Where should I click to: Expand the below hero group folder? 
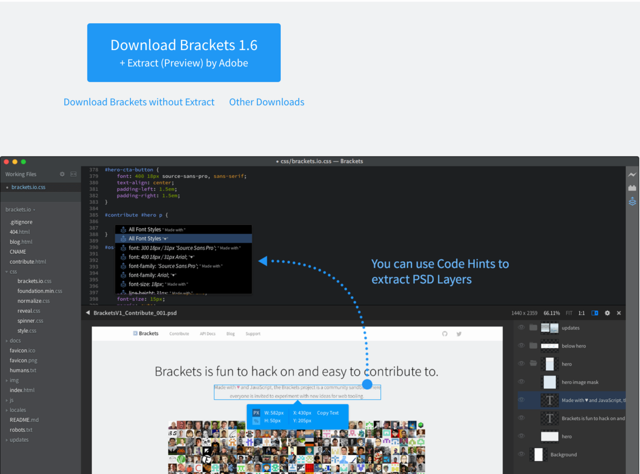pyautogui.click(x=533, y=345)
